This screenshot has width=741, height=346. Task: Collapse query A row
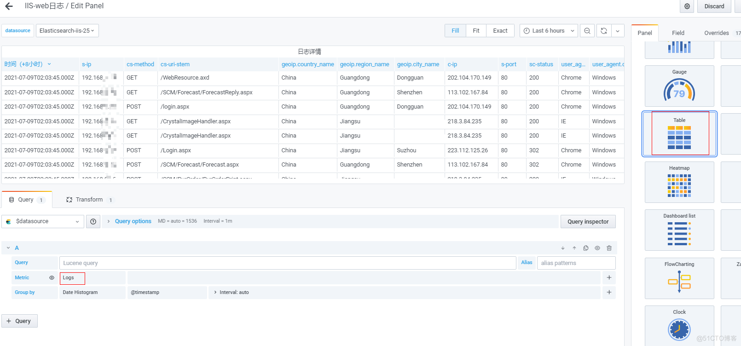[x=8, y=248]
